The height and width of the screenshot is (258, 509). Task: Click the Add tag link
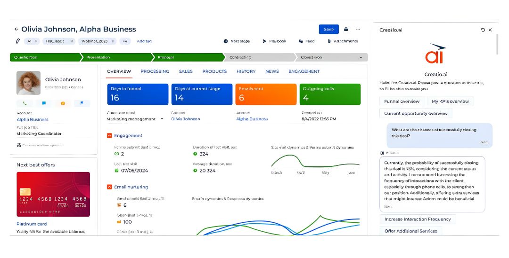144,41
